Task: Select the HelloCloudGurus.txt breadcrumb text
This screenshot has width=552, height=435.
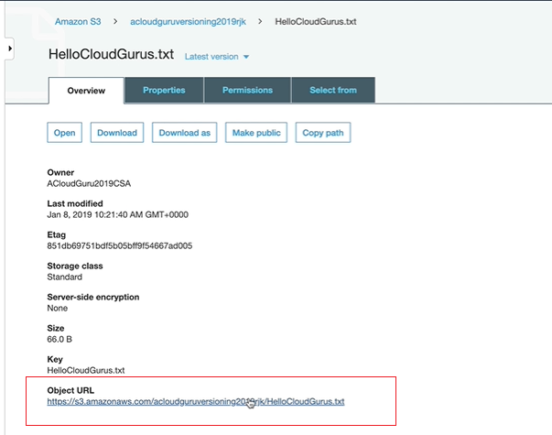Action: tap(316, 21)
